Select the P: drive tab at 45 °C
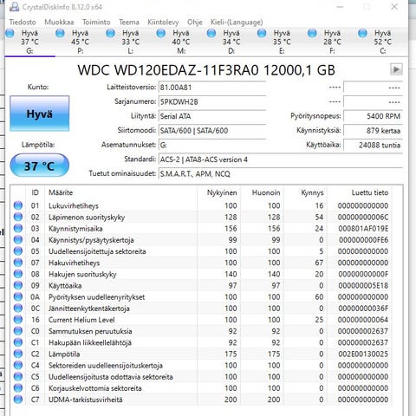The image size is (416, 416). pyautogui.click(x=81, y=42)
